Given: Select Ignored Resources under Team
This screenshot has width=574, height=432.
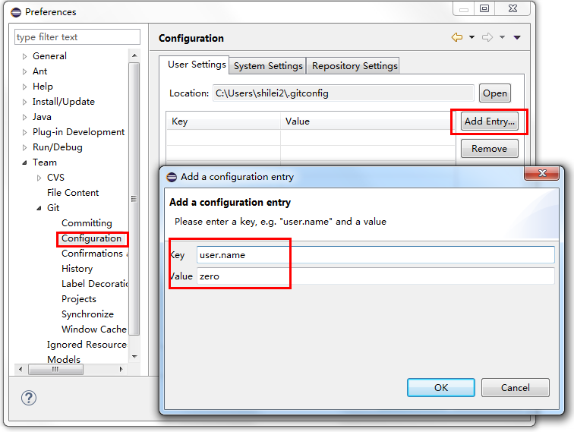Looking at the screenshot, I should point(87,345).
